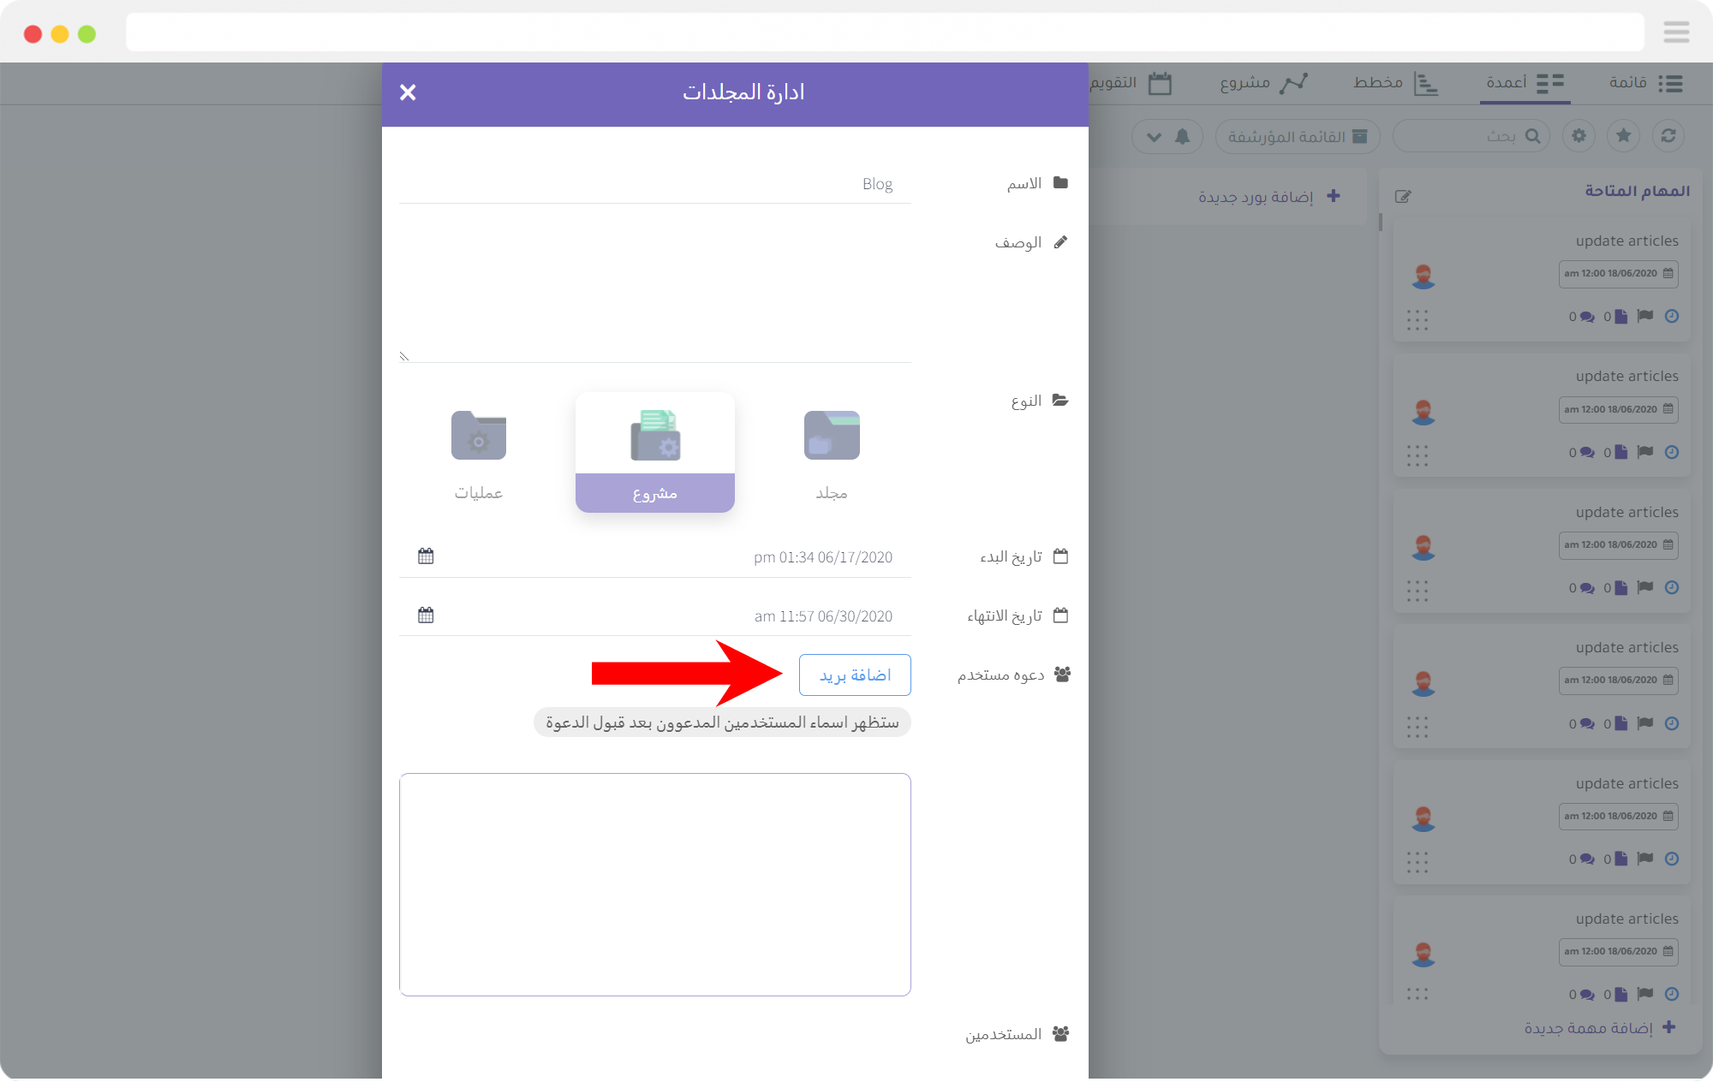
Task: Click the clock icon on fourth task card
Action: (1672, 723)
